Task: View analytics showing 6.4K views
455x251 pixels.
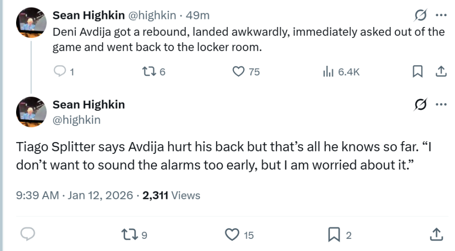Action: point(328,72)
